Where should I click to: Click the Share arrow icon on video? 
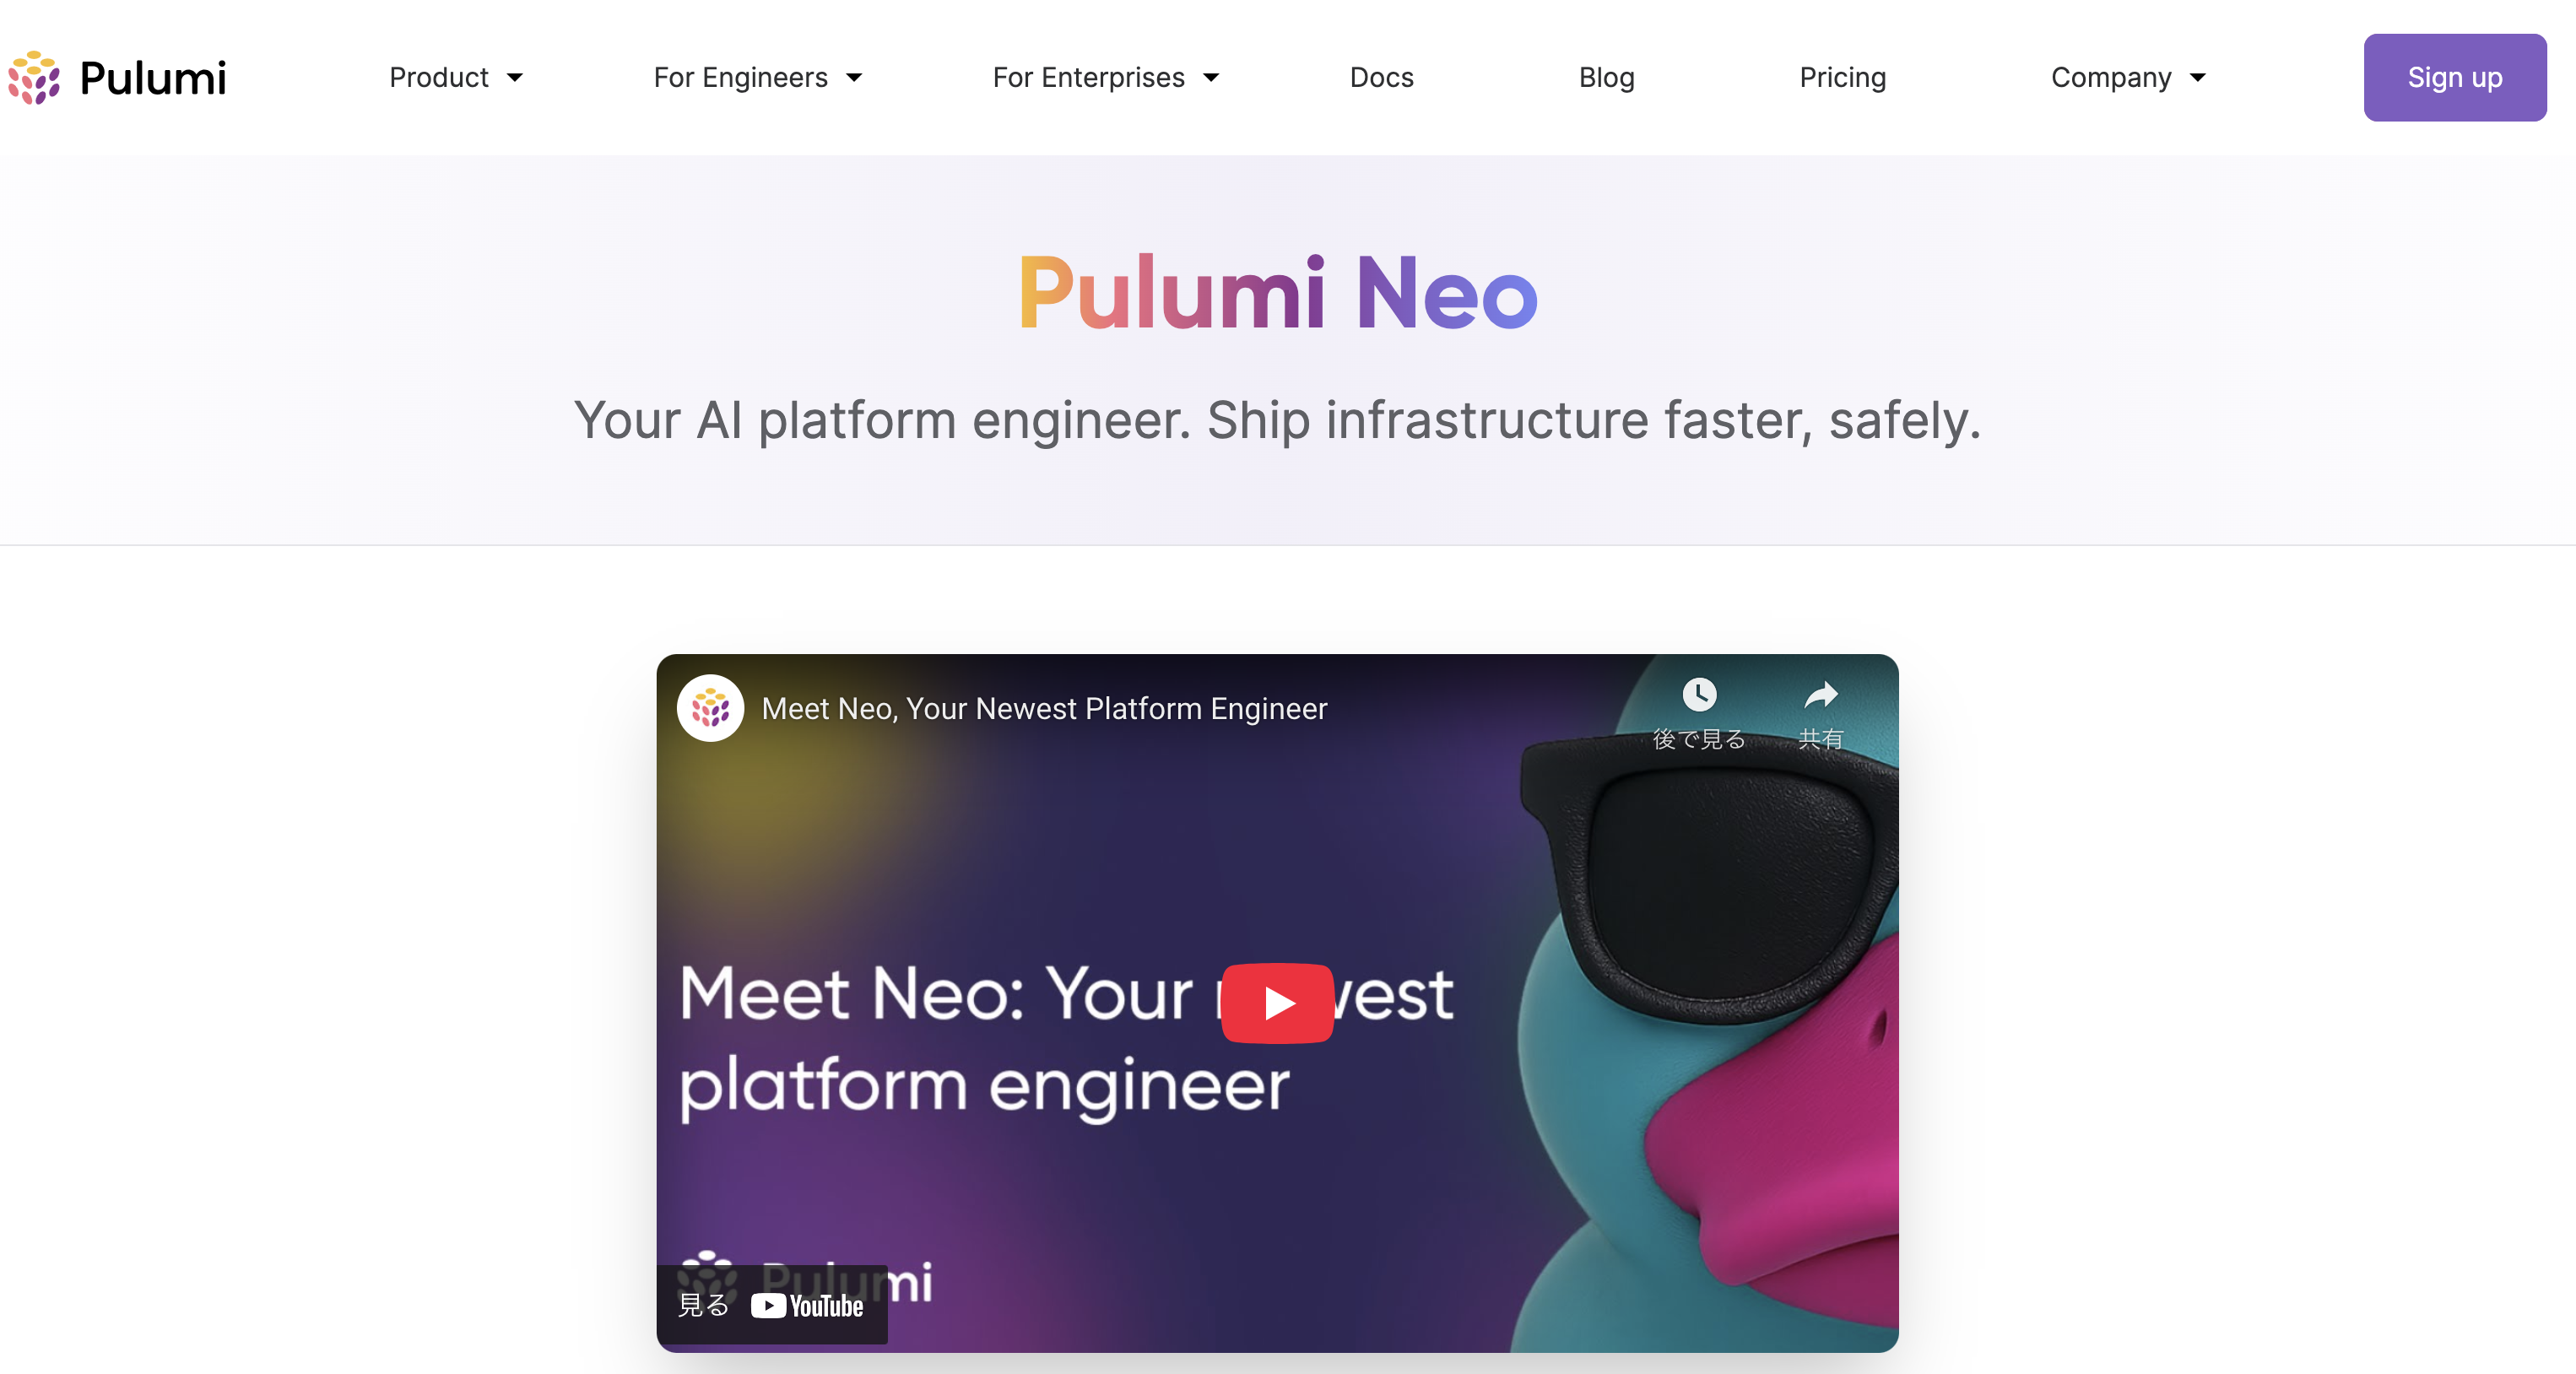click(1820, 694)
